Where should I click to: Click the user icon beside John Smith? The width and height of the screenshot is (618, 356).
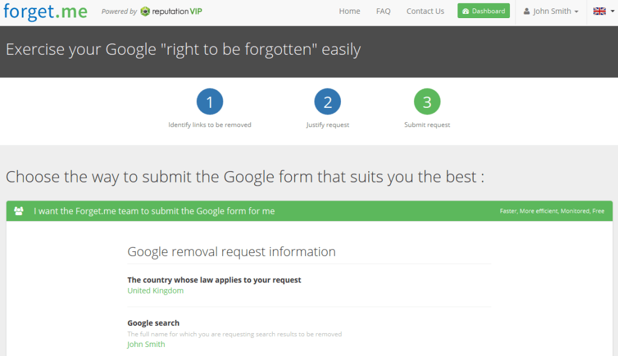[526, 11]
